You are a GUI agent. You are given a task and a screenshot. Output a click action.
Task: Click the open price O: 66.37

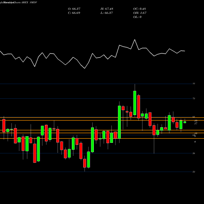74,9
